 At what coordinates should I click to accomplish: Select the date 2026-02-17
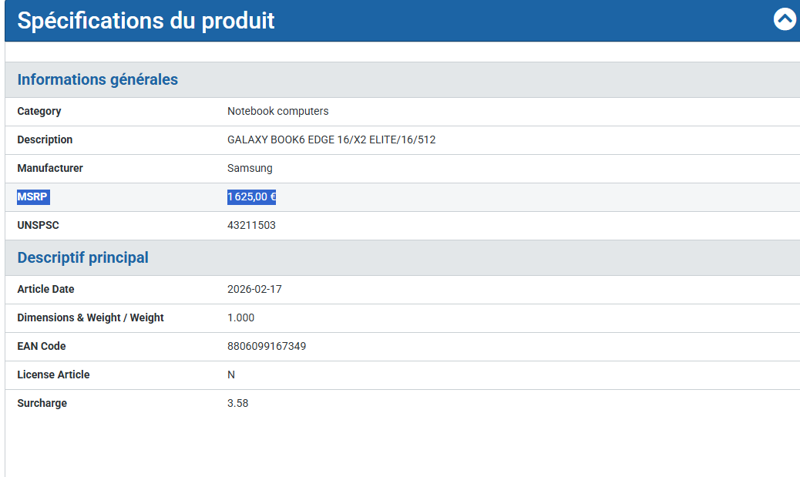pyautogui.click(x=254, y=289)
